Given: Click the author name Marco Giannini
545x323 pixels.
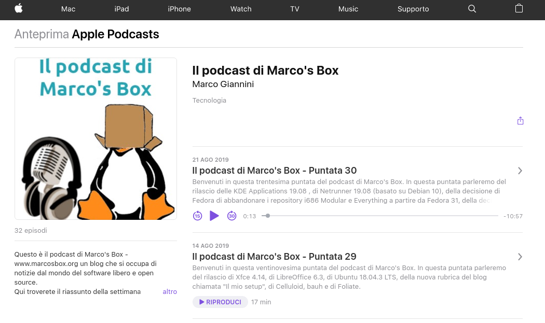Looking at the screenshot, I should 223,84.
